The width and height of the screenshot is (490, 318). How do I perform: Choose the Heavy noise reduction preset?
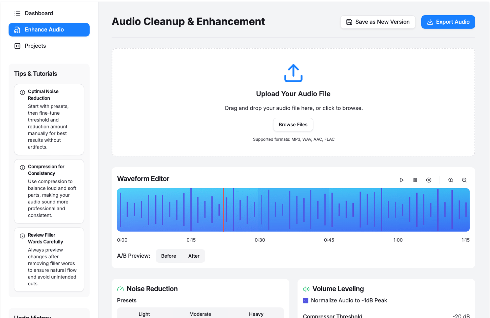point(256,314)
